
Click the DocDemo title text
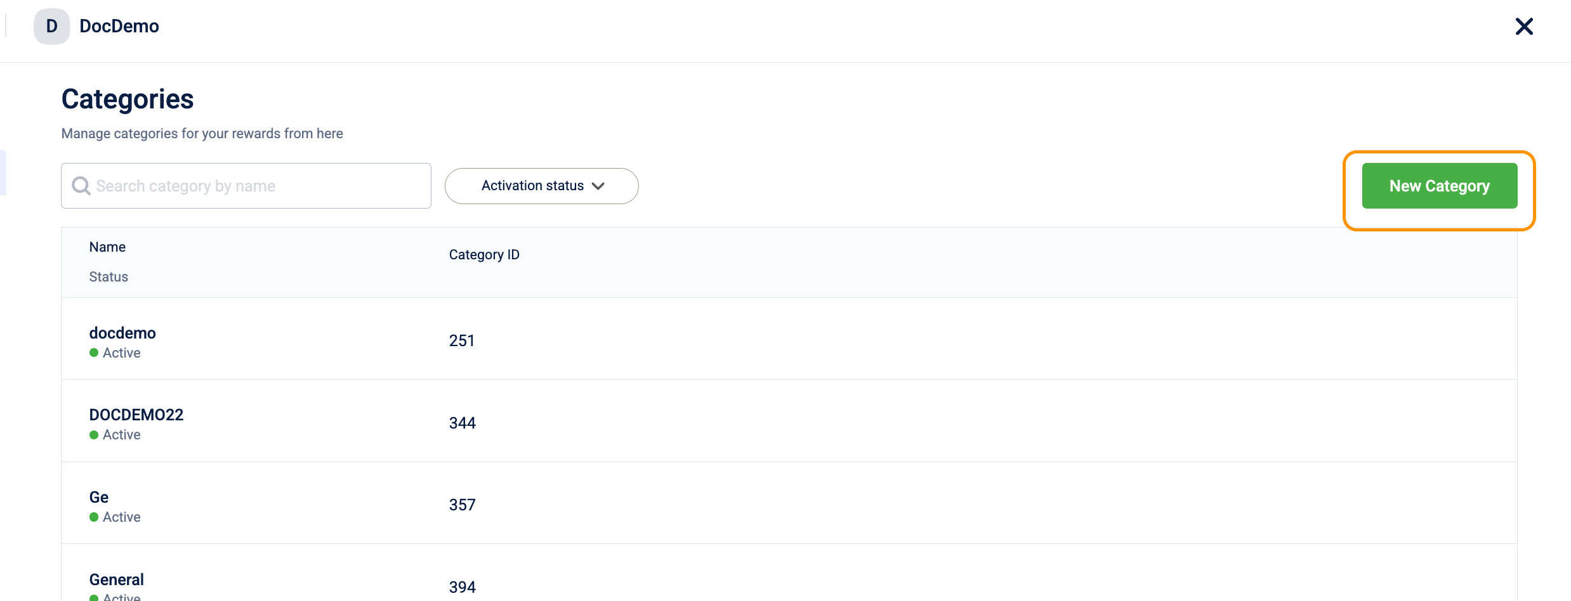(119, 26)
